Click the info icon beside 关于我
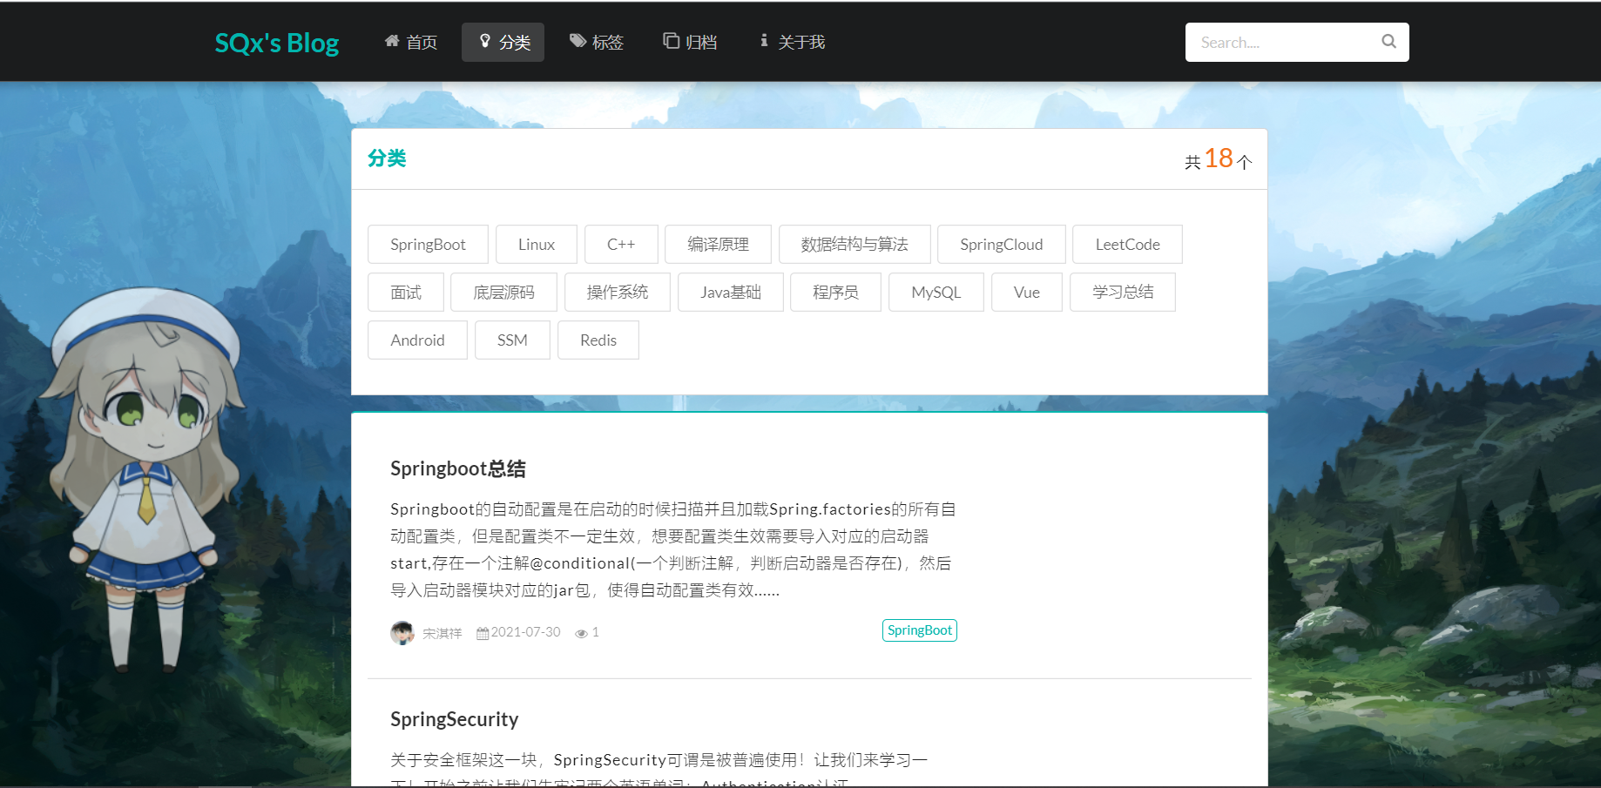This screenshot has height=788, width=1601. click(765, 41)
